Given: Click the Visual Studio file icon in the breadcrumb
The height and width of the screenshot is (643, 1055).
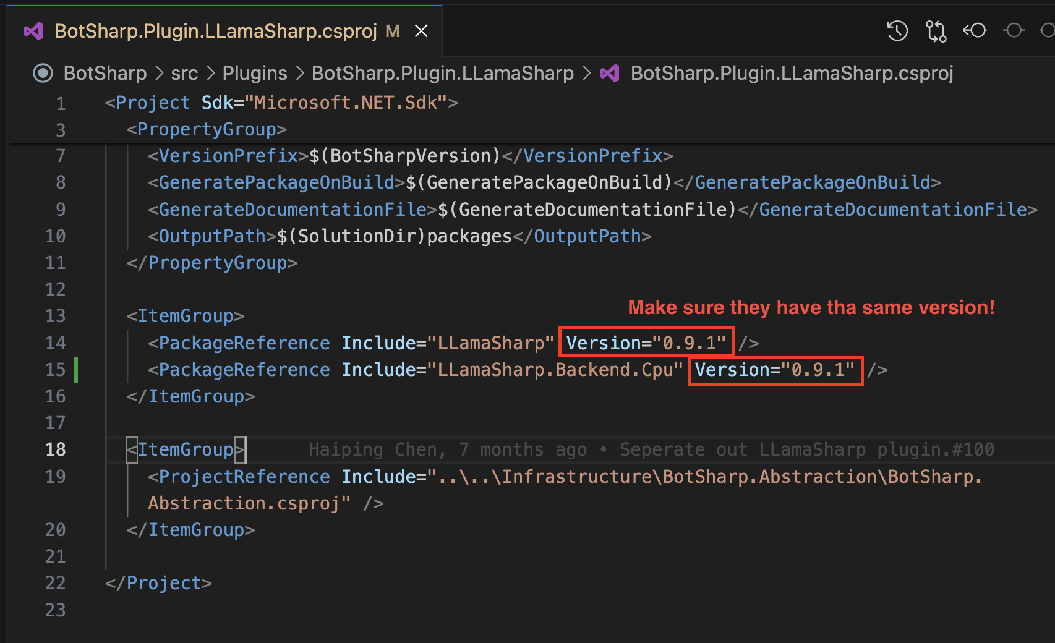Looking at the screenshot, I should click(610, 73).
